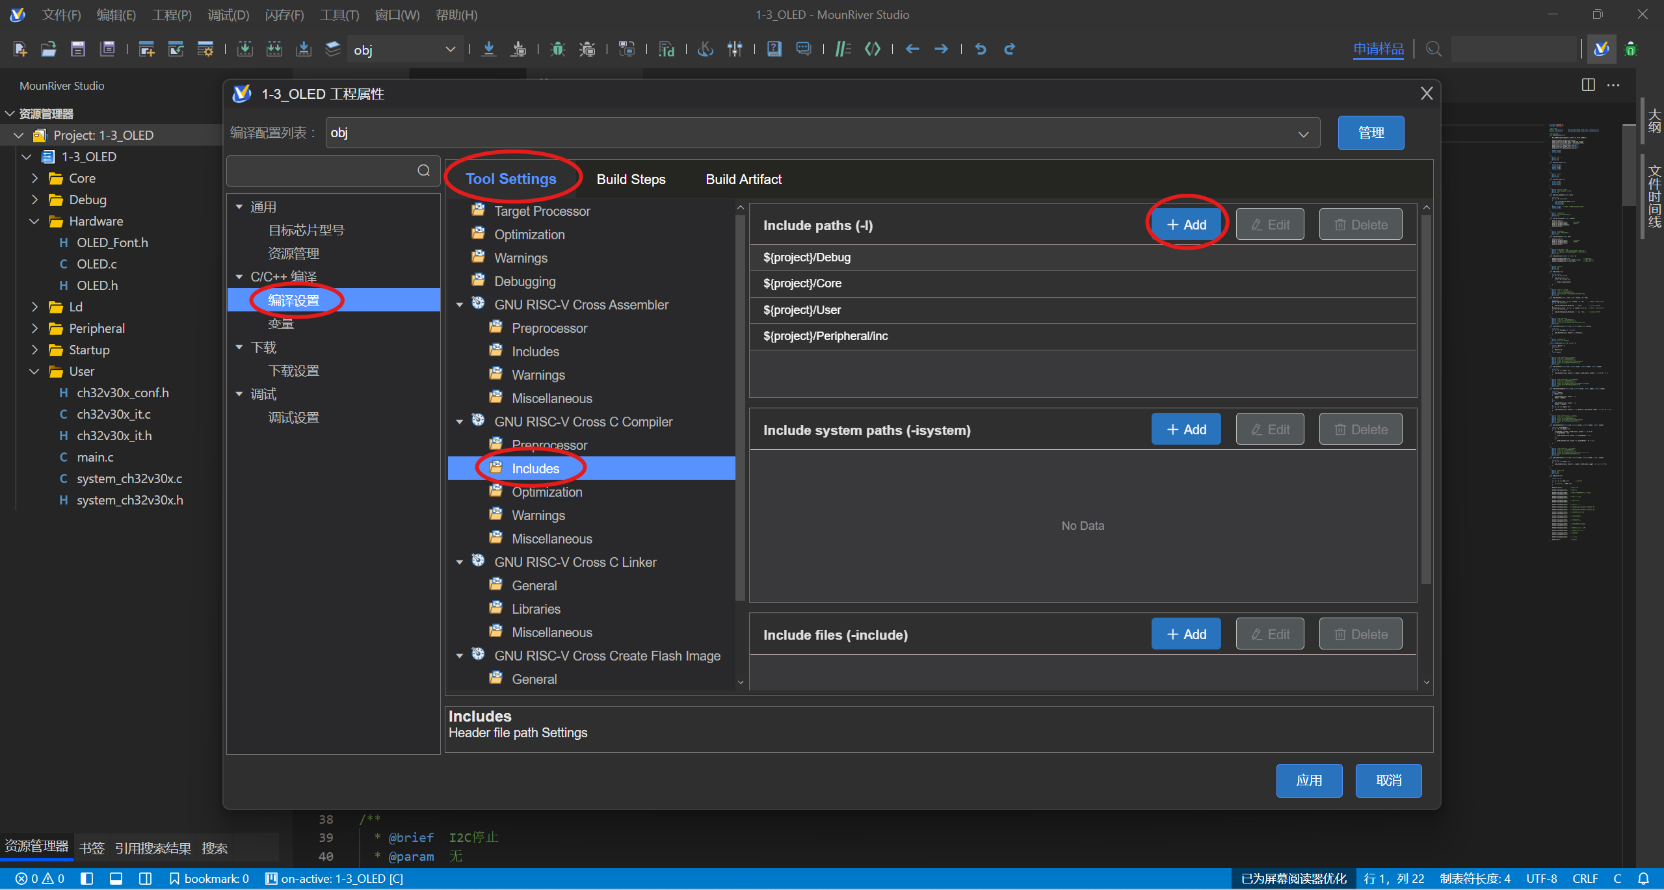Open main.c in the explorer
The width and height of the screenshot is (1664, 890).
point(95,457)
